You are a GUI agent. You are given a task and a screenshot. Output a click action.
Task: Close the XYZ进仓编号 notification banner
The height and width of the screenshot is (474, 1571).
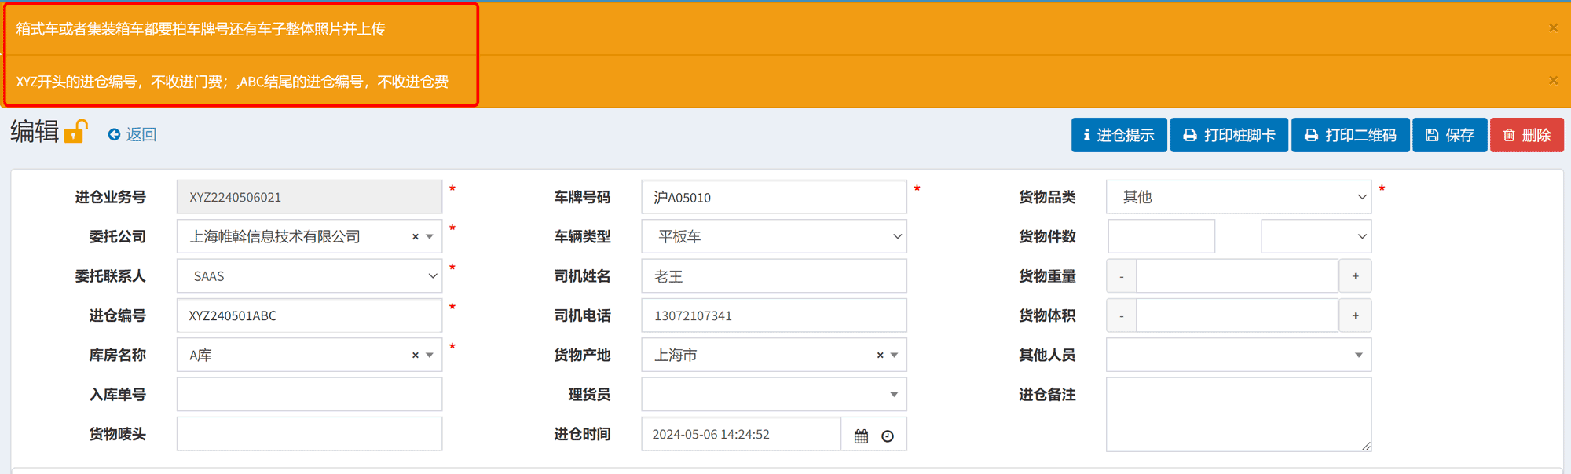[1553, 81]
